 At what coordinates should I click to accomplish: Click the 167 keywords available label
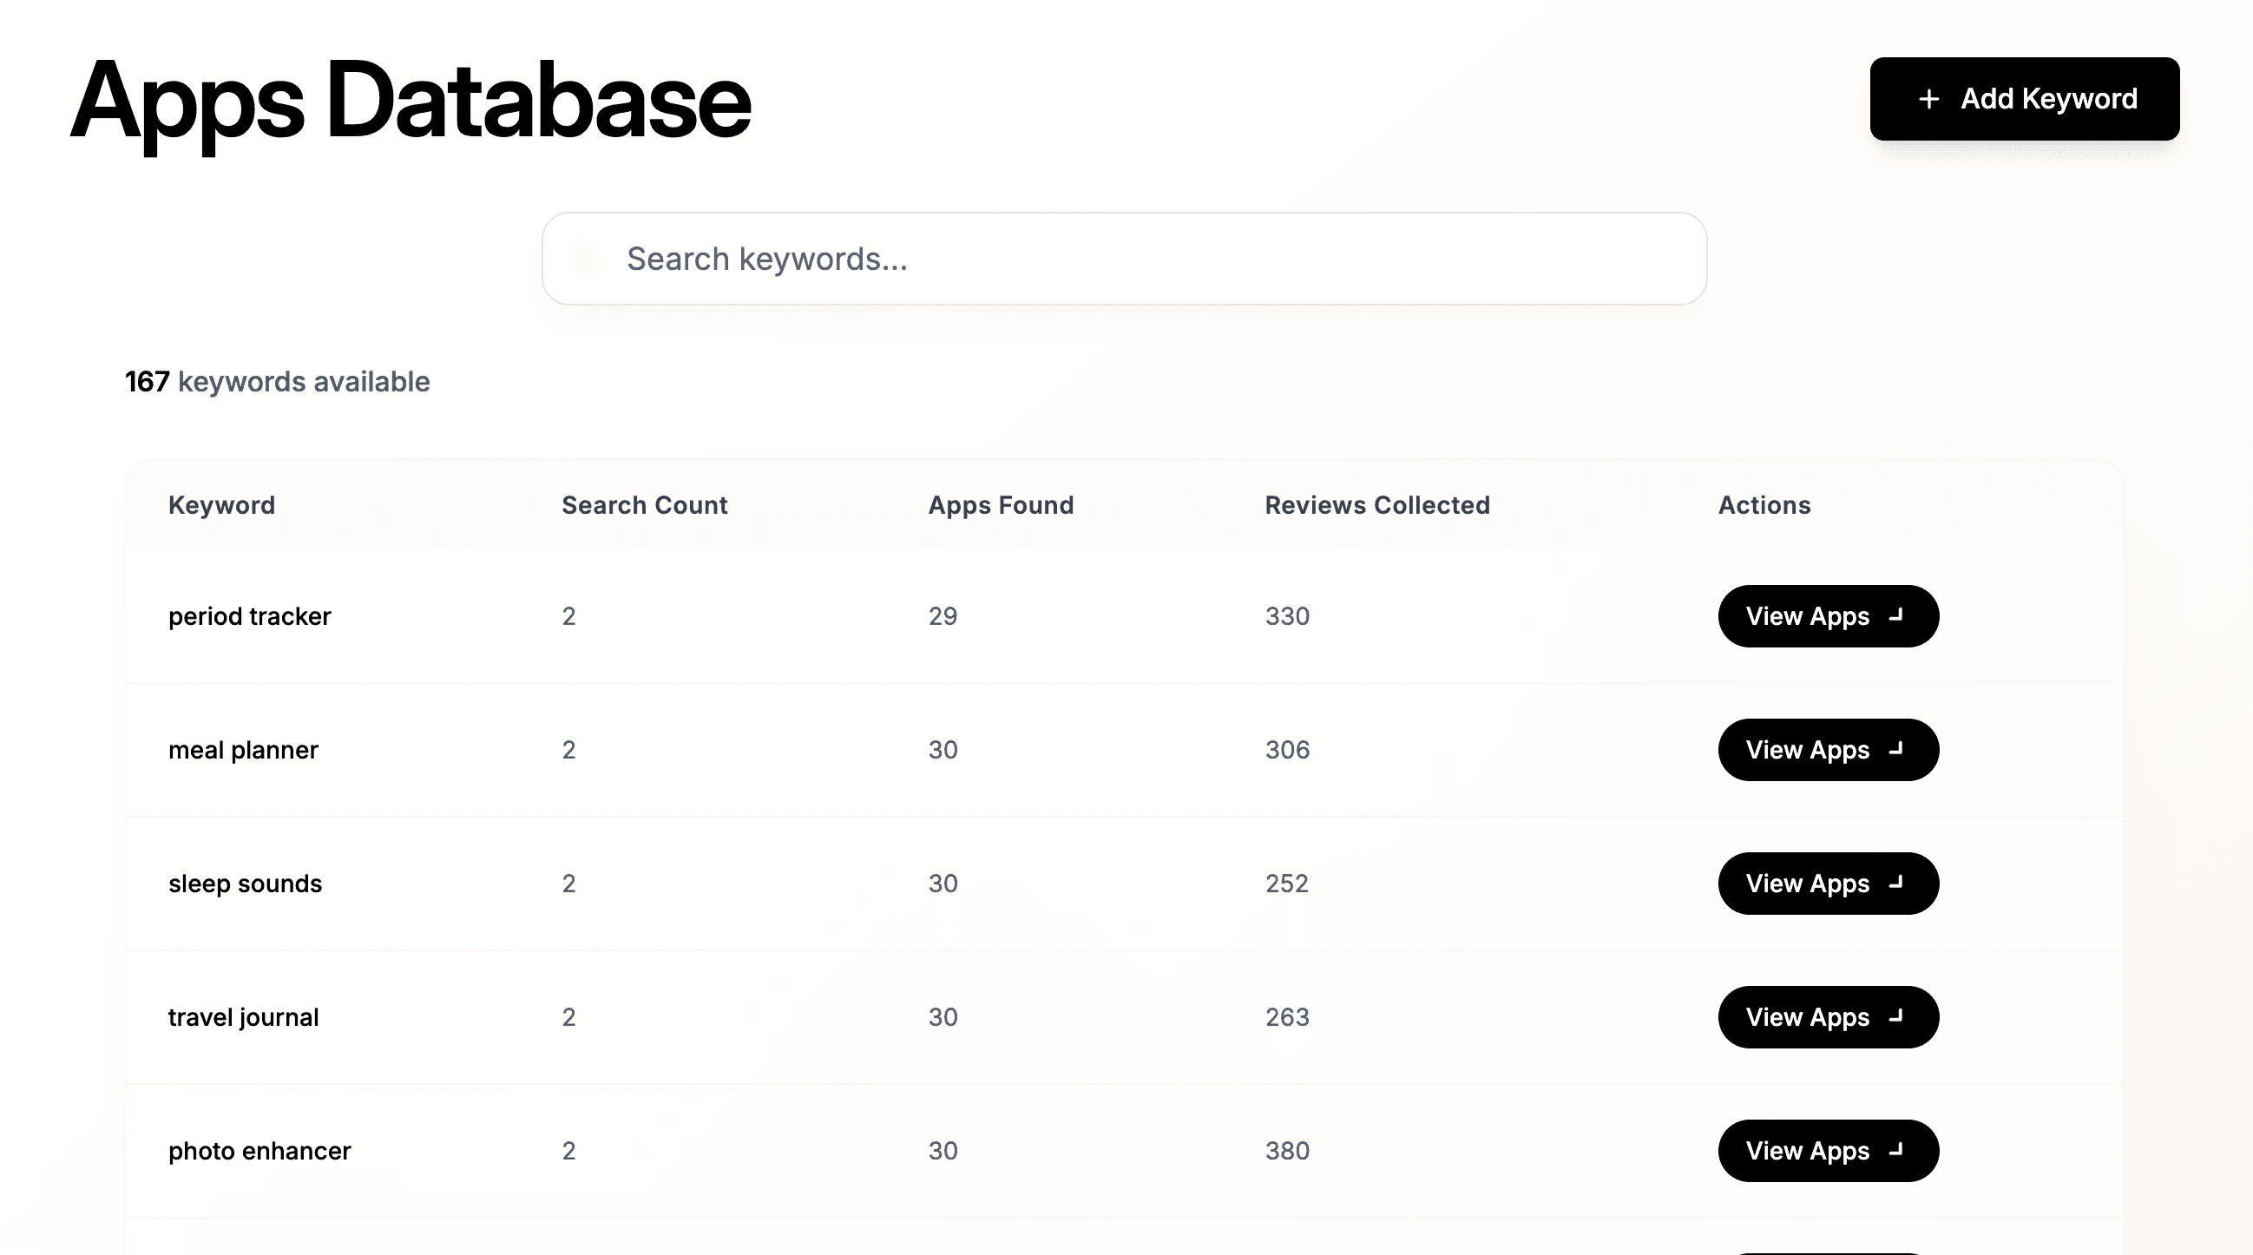coord(276,381)
